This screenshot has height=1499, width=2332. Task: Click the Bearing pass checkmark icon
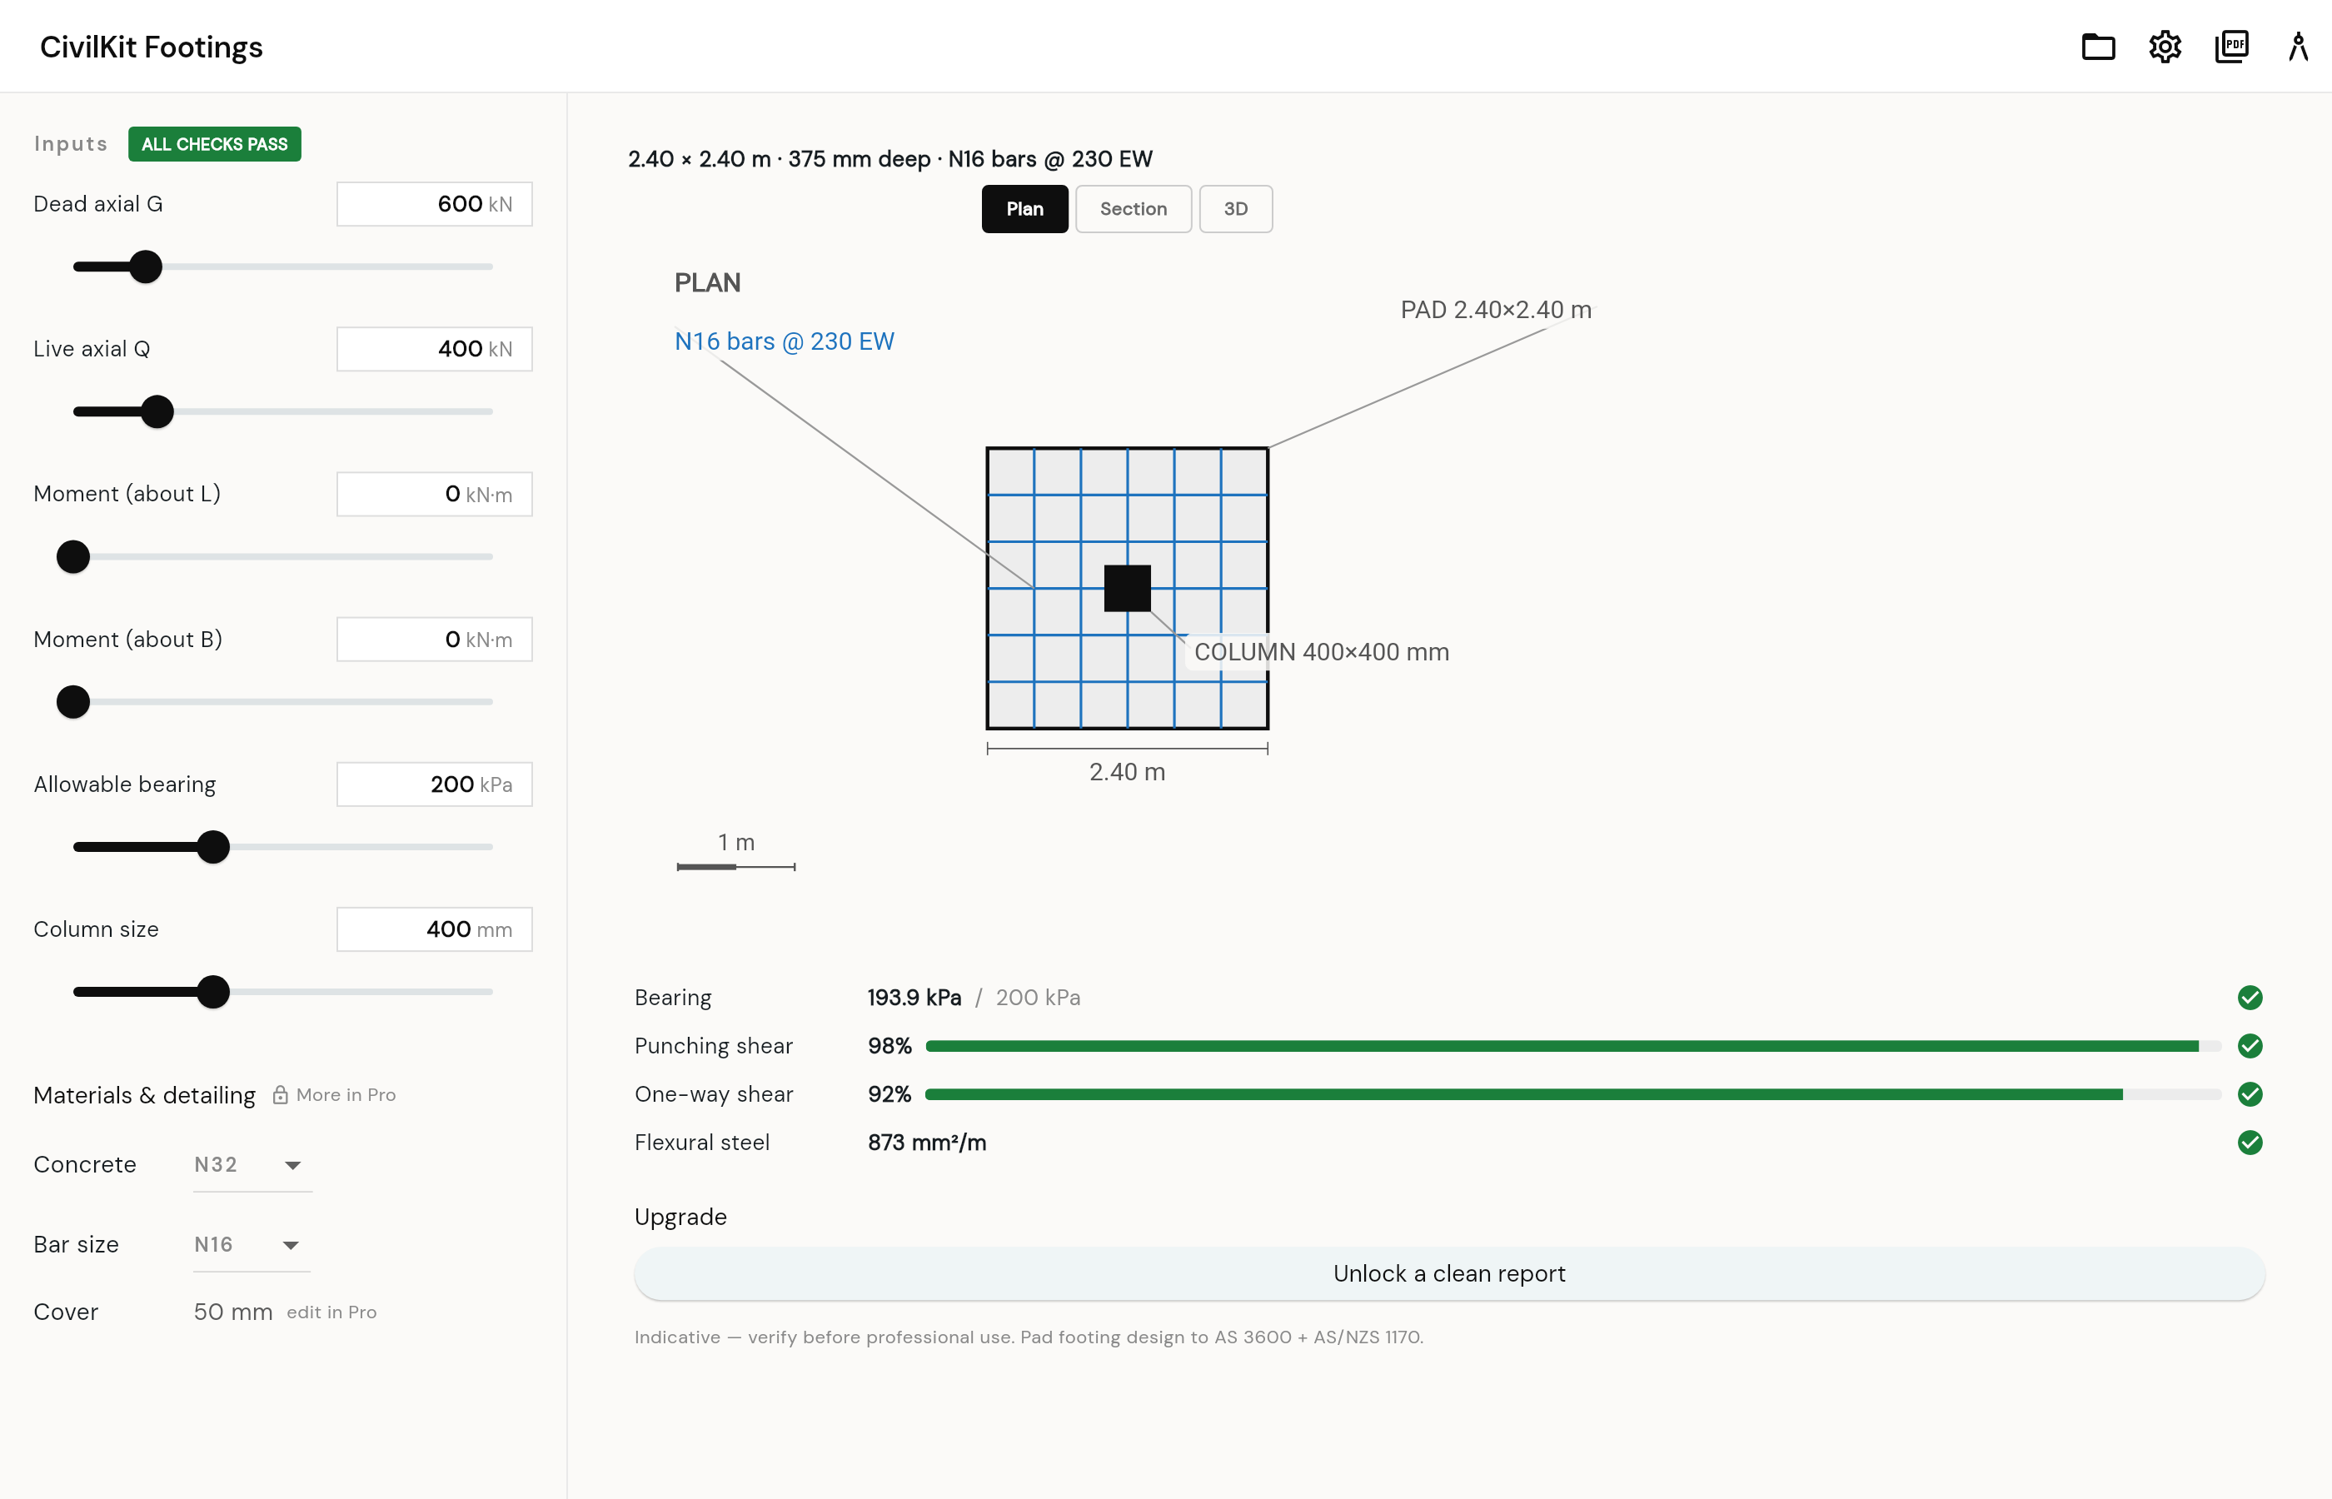click(2250, 998)
